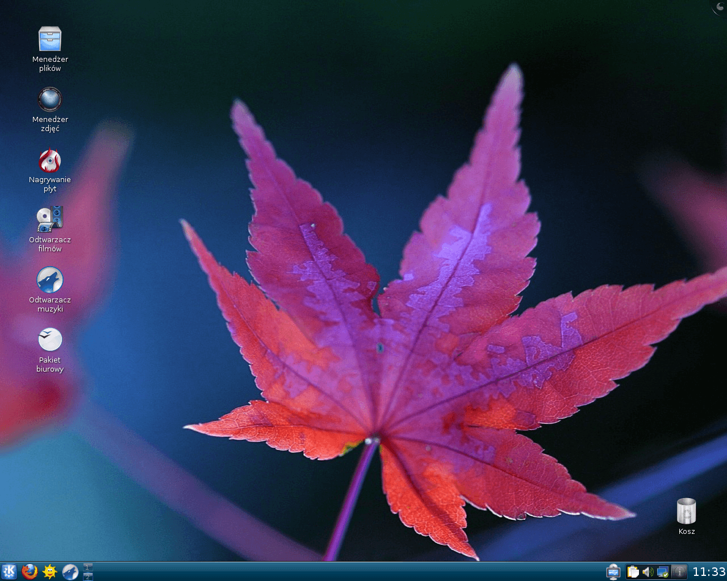
Task: Open the desktop toolbox in top-right corner
Action: (720, 6)
